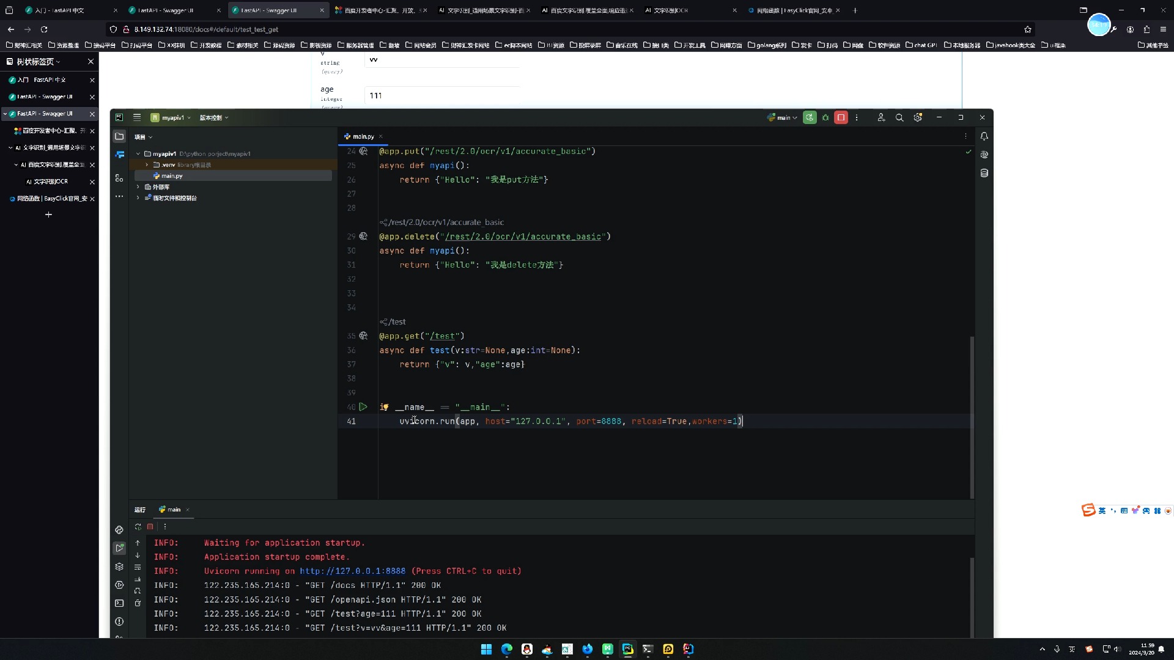Toggle Project tool window folder icon

[119, 136]
